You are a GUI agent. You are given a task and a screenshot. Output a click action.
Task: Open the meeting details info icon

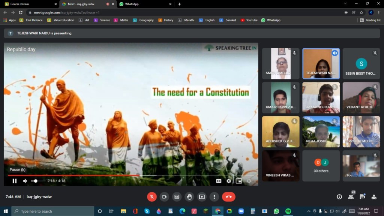[339, 196]
